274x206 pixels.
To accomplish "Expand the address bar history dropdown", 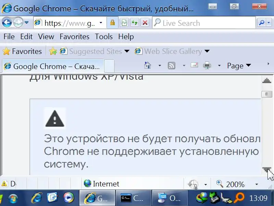I will pyautogui.click(x=101, y=23).
